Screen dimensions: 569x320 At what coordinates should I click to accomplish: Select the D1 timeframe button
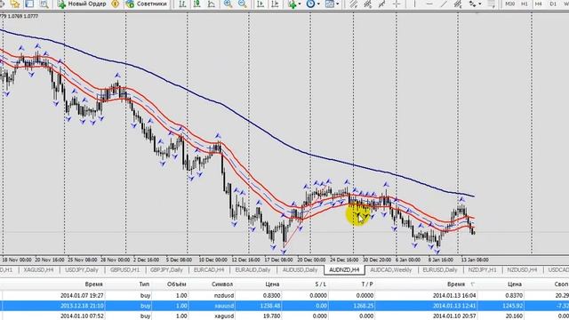pos(553,4)
